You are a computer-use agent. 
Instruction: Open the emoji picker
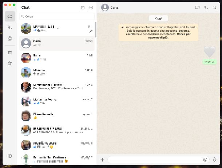(x=205, y=160)
